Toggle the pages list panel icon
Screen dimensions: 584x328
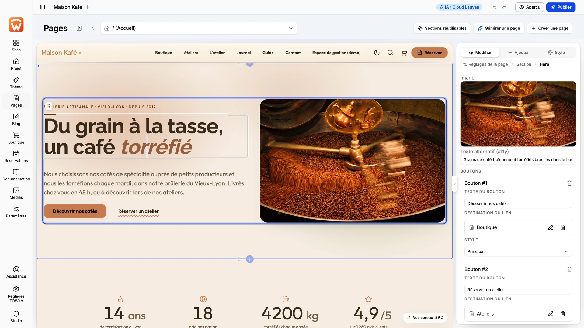[x=79, y=28]
